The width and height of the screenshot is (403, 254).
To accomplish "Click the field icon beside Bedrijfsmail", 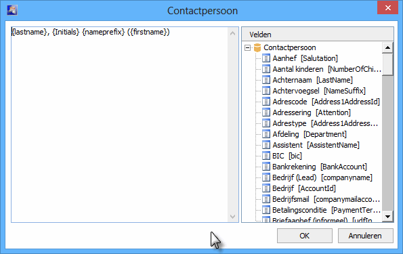I will (266, 199).
